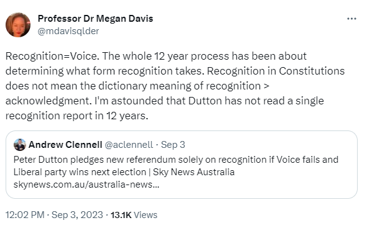This screenshot has width=367, height=228.
Task: Click the 12:02 PM · Sep 3, 2023 timestamp
Action: coord(54,215)
